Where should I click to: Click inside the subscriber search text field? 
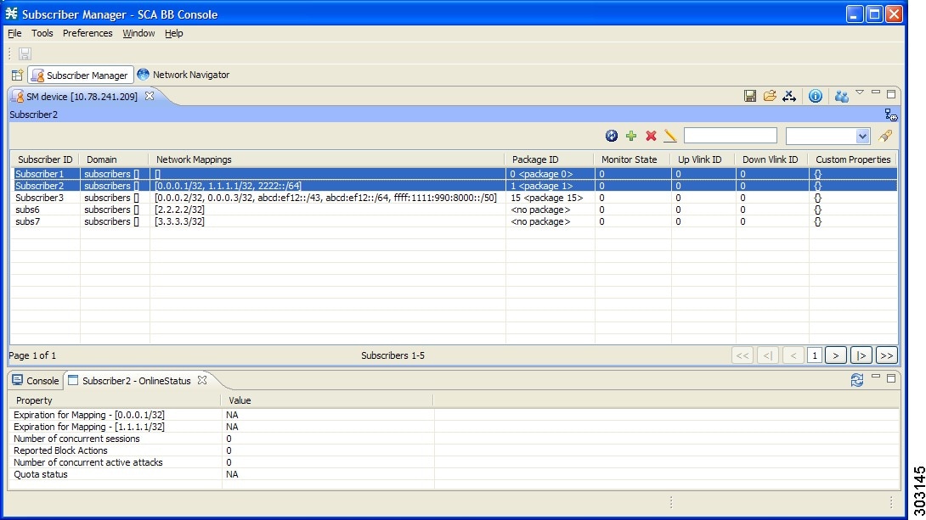coord(729,136)
